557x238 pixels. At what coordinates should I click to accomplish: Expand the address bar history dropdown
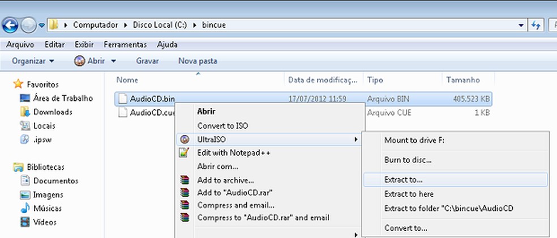[521, 25]
